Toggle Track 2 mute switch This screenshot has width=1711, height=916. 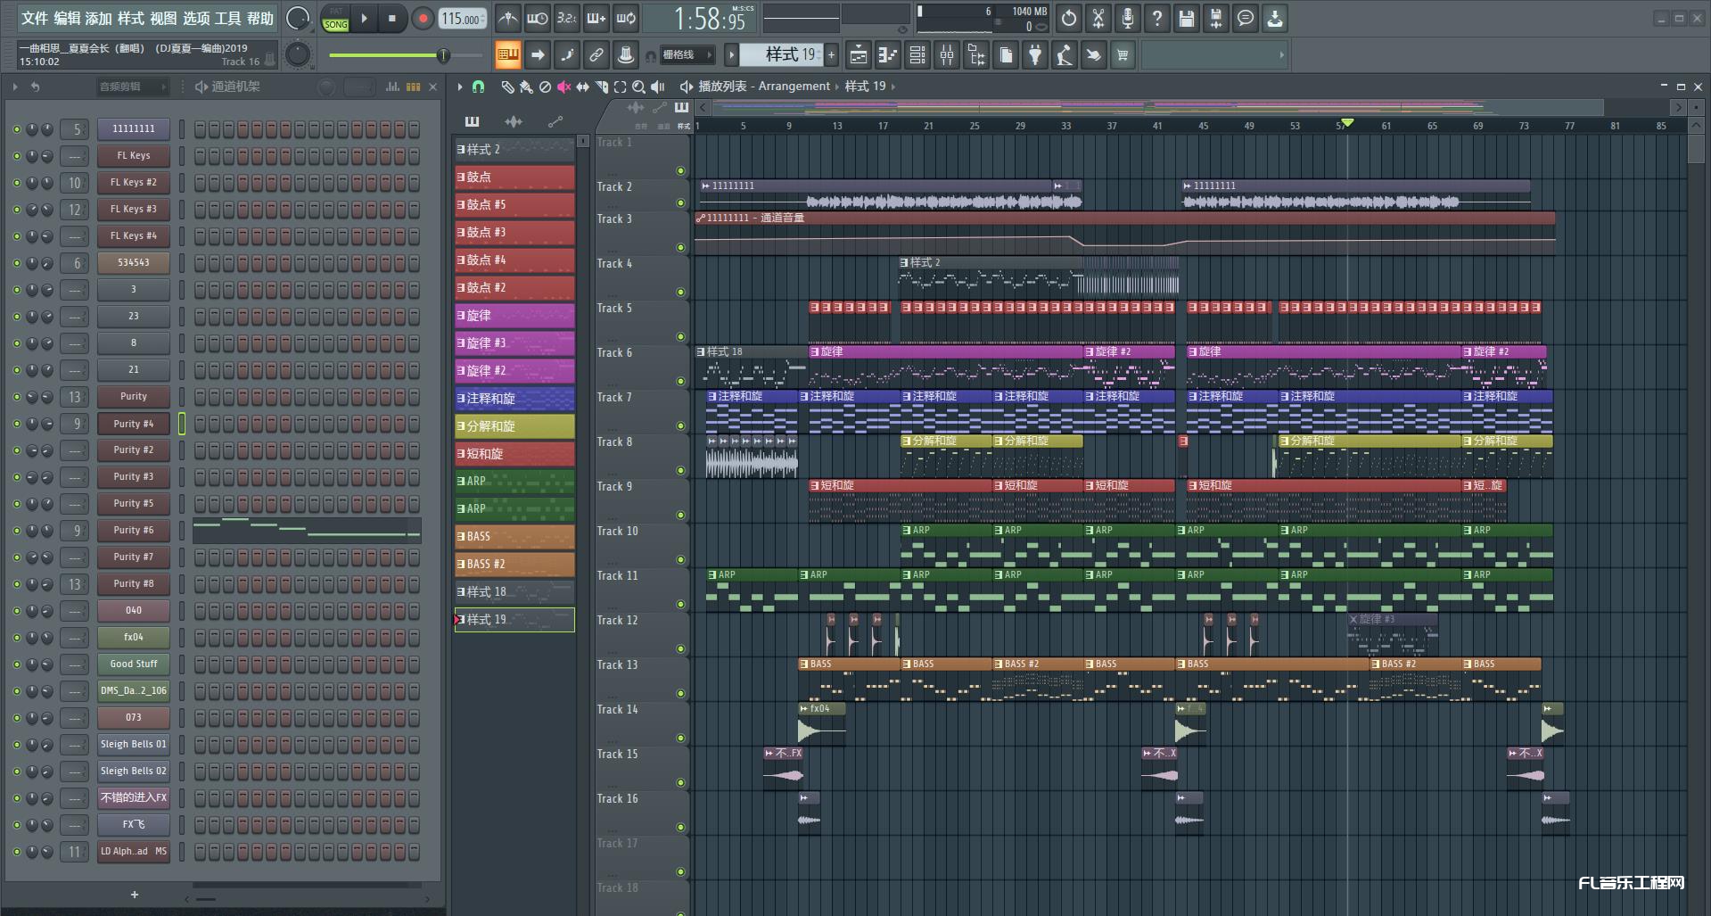click(680, 202)
